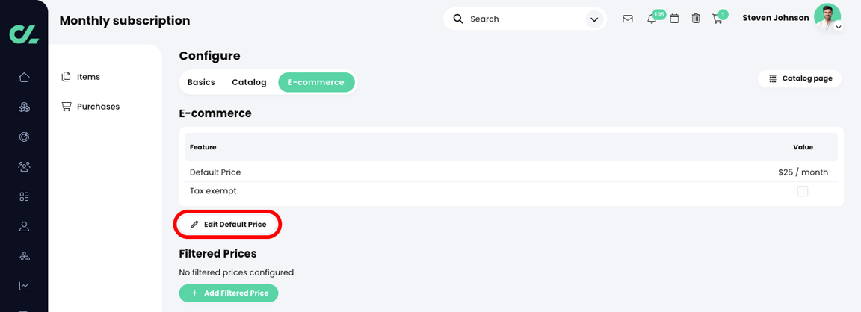Screen dimensions: 861x312
Task: Open the Catalog page button
Action: (800, 78)
